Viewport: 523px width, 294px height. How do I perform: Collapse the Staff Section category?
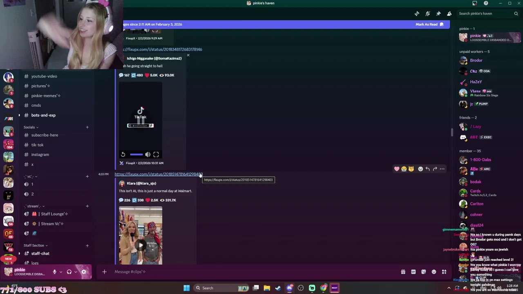tap(36, 246)
